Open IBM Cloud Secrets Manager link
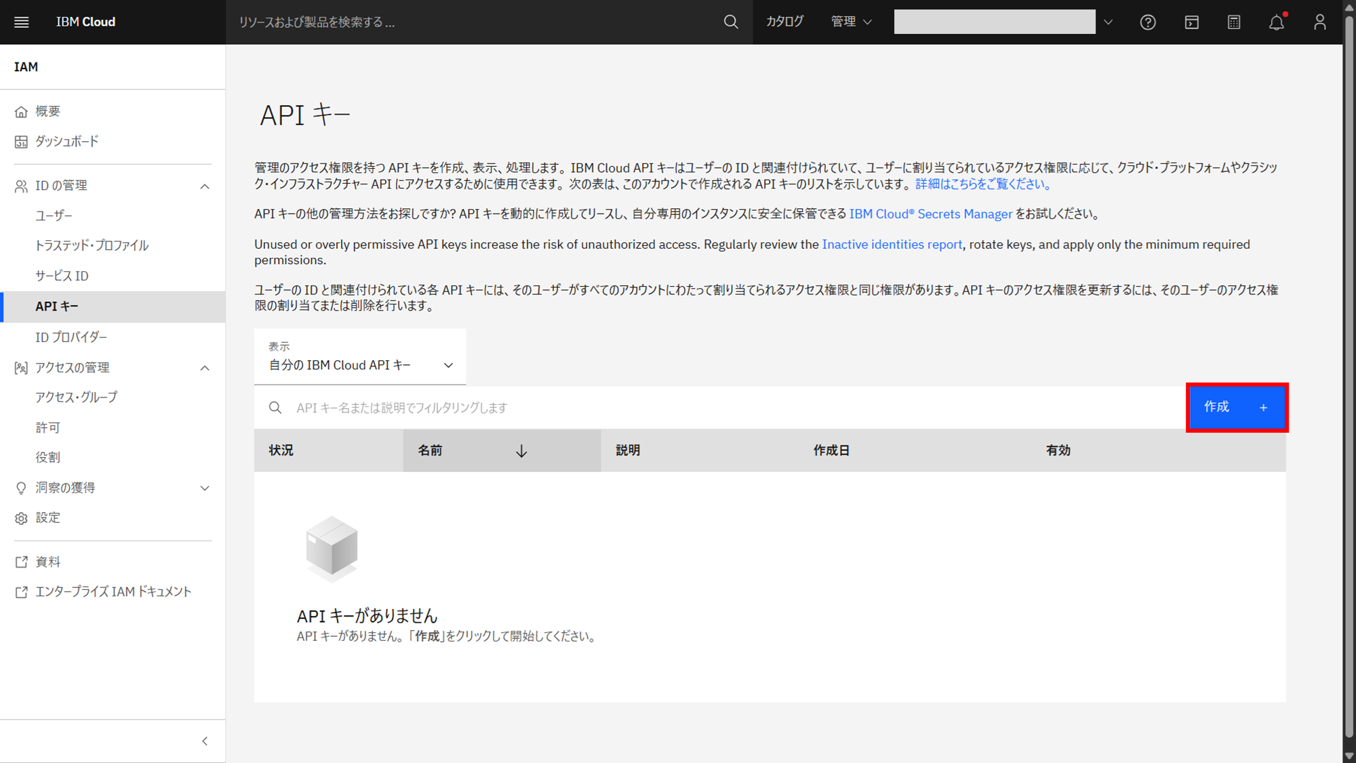The image size is (1356, 763). pos(930,214)
